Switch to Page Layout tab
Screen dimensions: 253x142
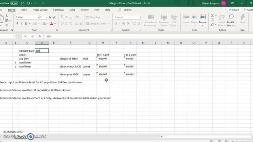coord(40,9)
